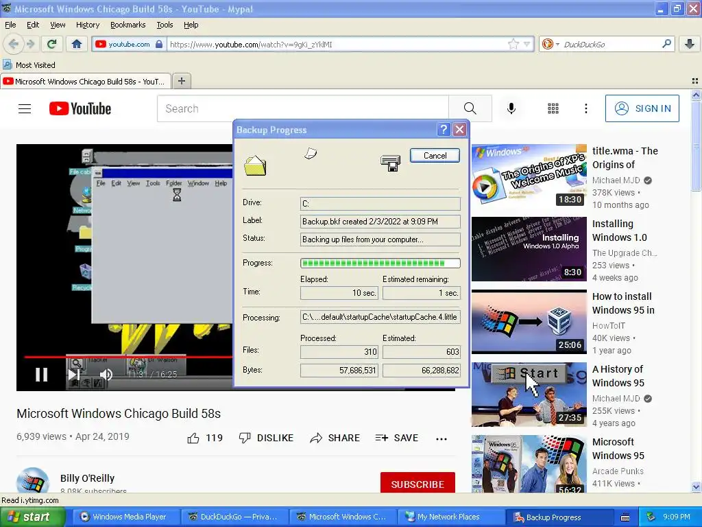
Task: Open the YouTube apps grid icon
Action: point(553,108)
